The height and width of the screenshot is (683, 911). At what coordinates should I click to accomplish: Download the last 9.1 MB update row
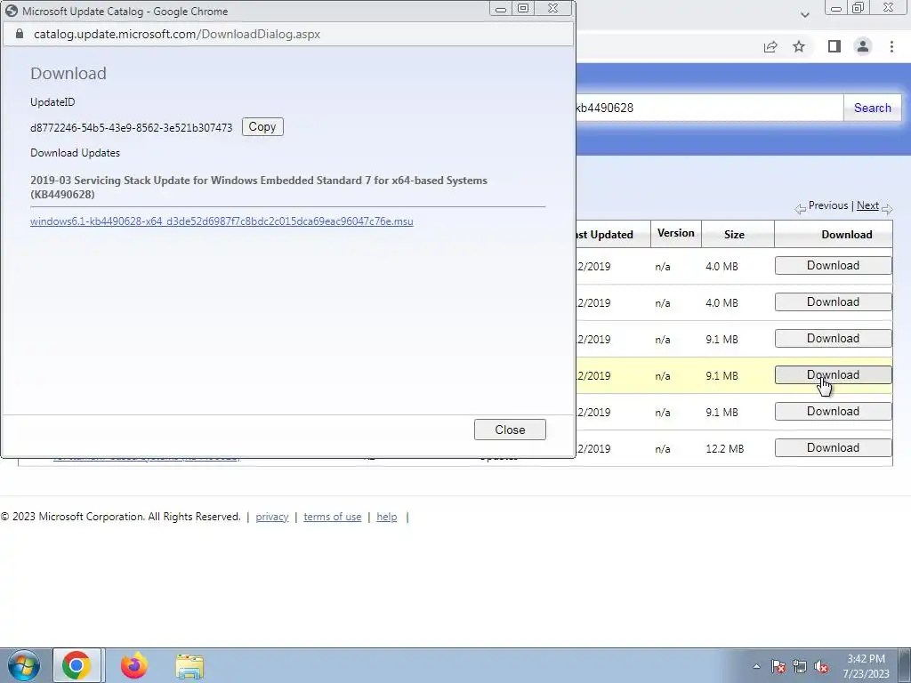pos(833,411)
